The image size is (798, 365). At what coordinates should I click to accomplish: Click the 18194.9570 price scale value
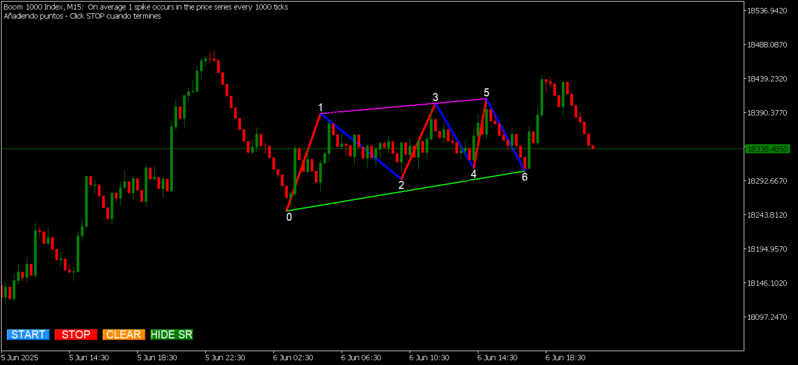pyautogui.click(x=767, y=249)
